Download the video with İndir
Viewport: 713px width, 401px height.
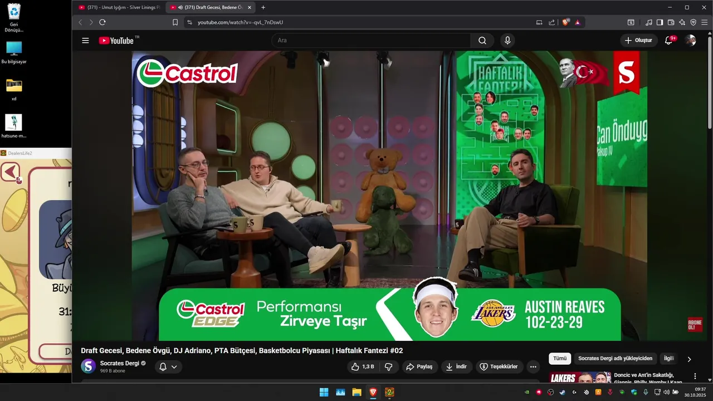457,366
